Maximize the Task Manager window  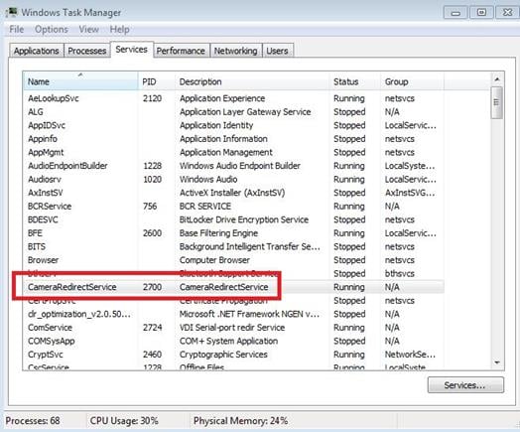(481, 13)
